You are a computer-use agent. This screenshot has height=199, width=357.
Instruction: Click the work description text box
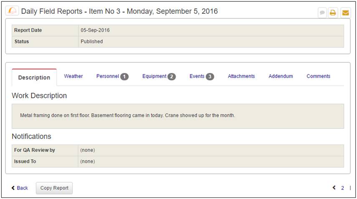178,116
